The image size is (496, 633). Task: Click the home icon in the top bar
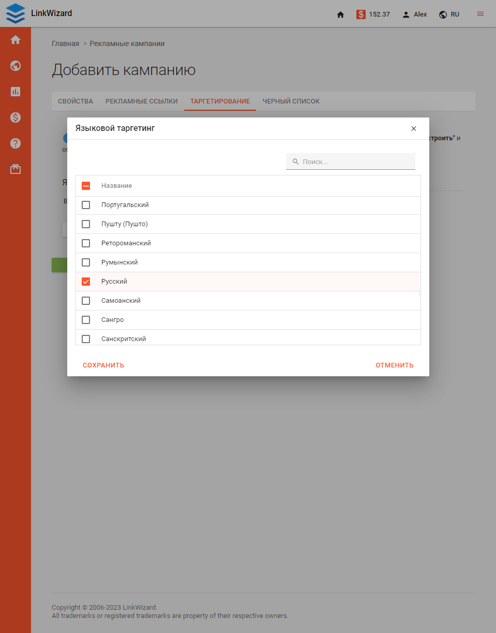(340, 14)
